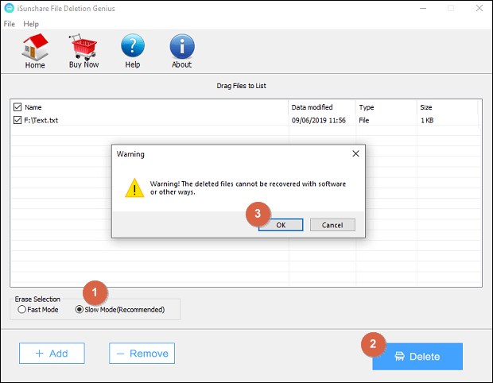Open the File menu
The image size is (493, 383).
(x=9, y=24)
